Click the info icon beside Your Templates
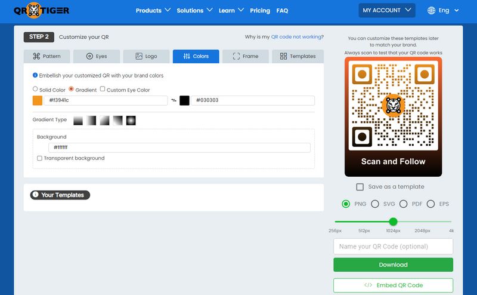The image size is (477, 295). coord(35,195)
